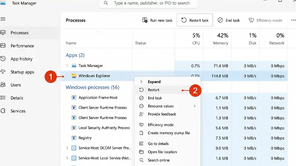Open the hamburger navigation menu

click(x=3, y=19)
